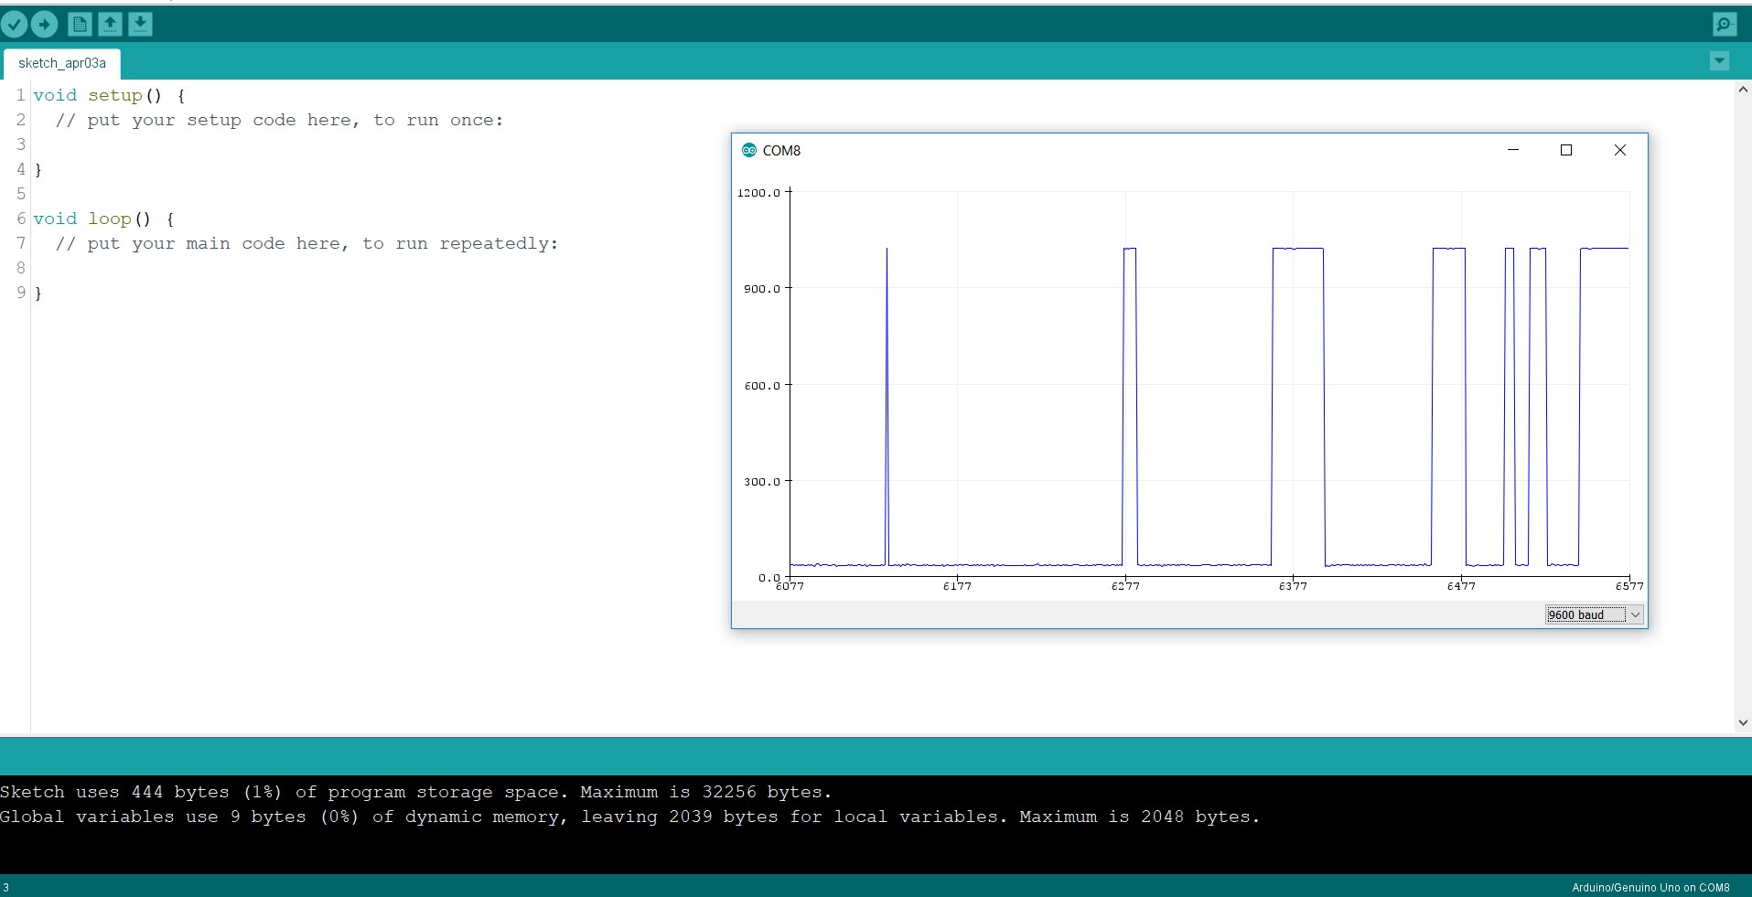Viewport: 1752px width, 897px height.
Task: Click the 'put your main code here' comment
Action: (x=306, y=243)
